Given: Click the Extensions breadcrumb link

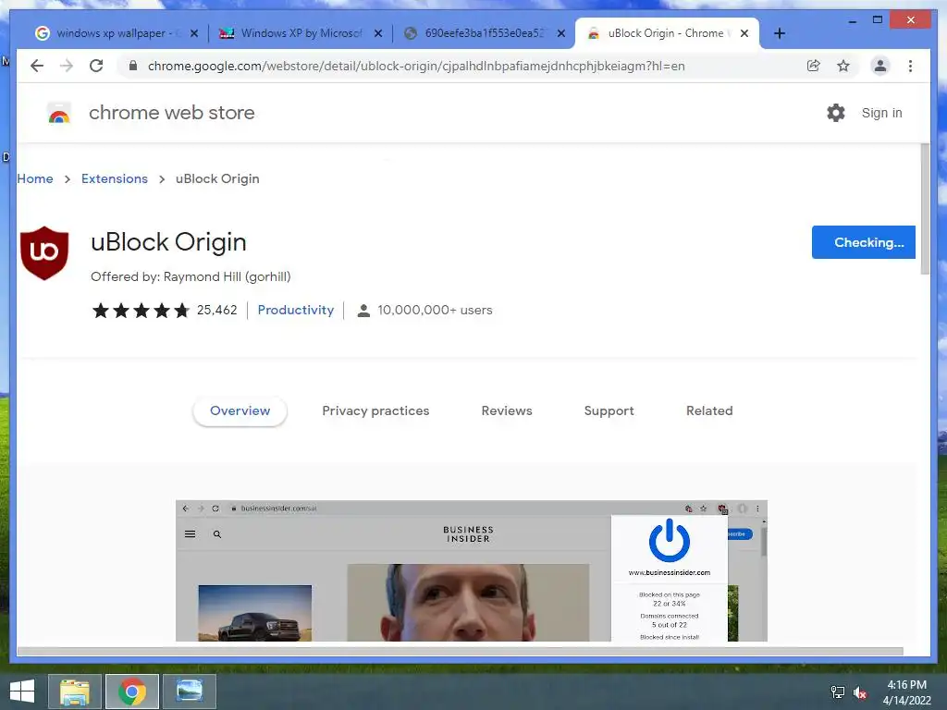Looking at the screenshot, I should point(114,178).
